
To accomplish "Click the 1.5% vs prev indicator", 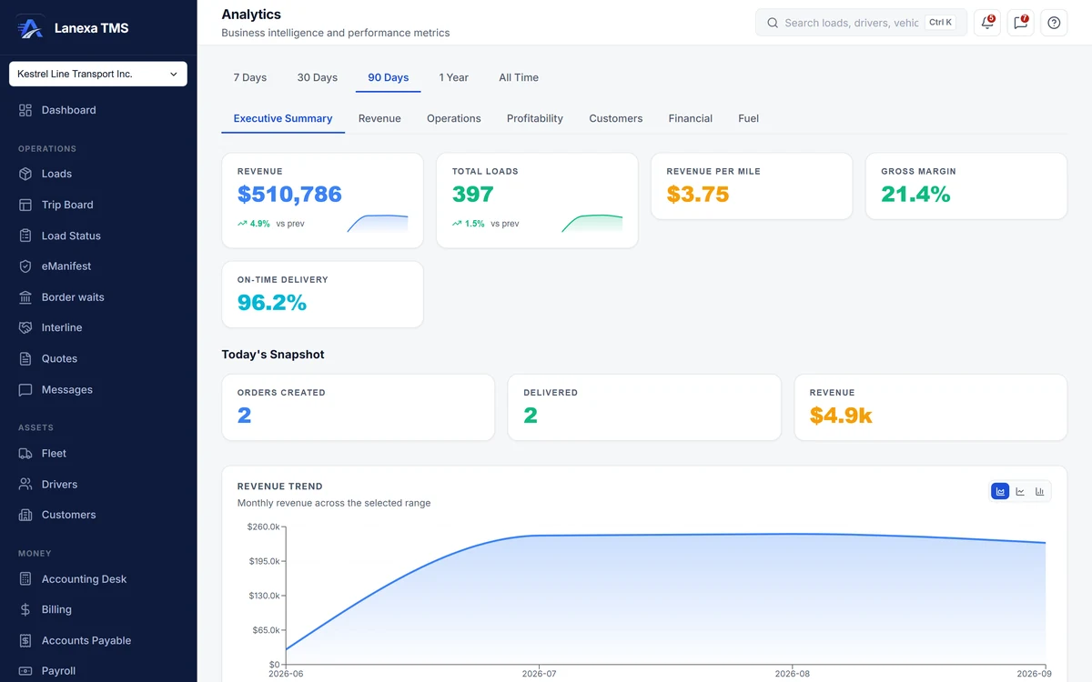I will pos(486,224).
